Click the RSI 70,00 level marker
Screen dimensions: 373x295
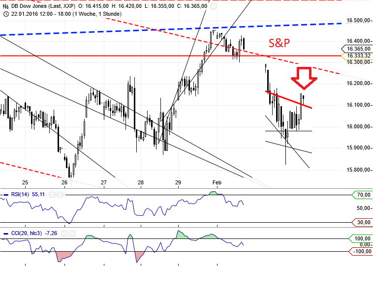(362, 195)
